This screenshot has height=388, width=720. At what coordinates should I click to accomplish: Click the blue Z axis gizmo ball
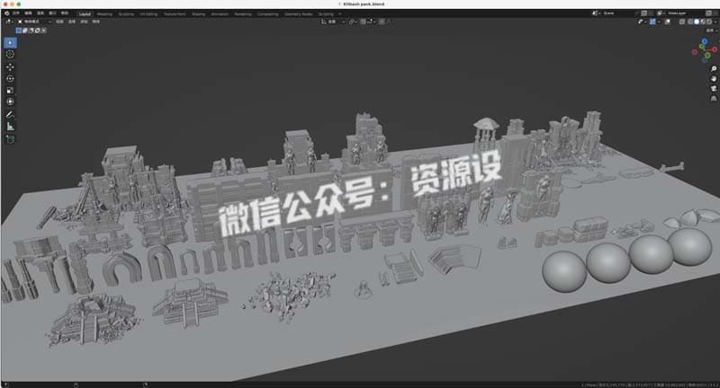[x=705, y=41]
